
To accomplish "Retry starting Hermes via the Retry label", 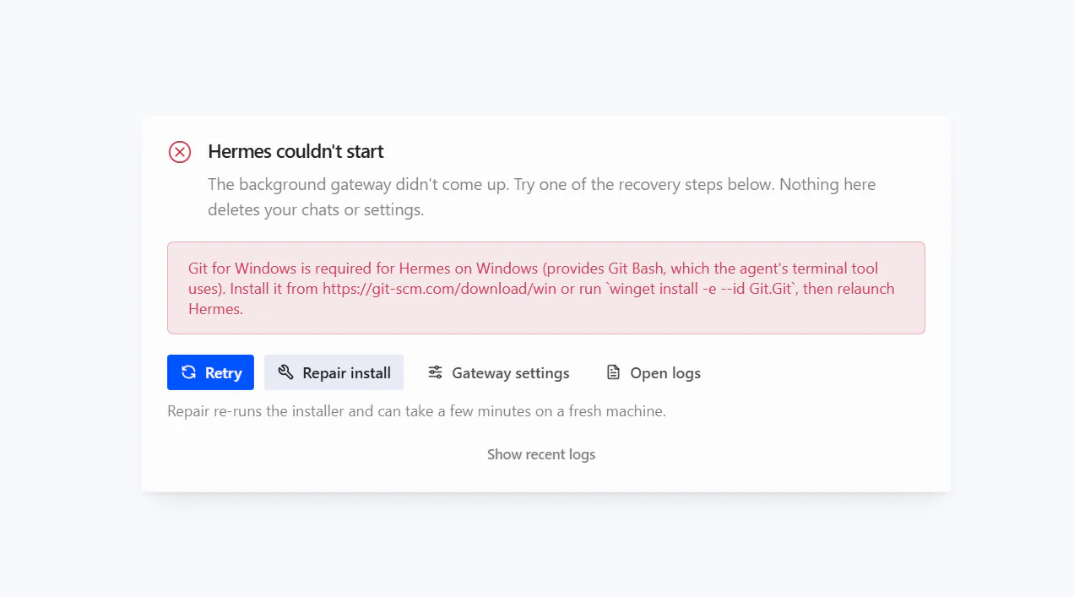I will pyautogui.click(x=224, y=373).
